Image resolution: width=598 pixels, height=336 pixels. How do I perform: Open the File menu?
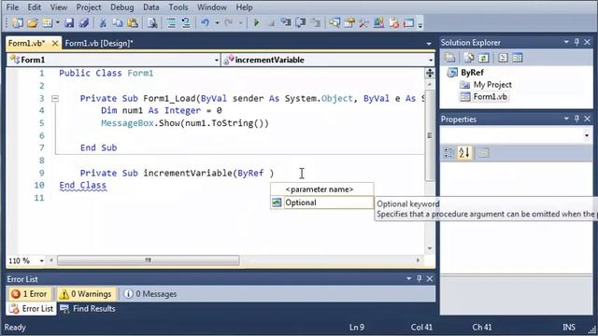pos(12,7)
